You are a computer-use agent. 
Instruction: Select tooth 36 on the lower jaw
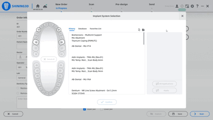[x=60, y=76]
